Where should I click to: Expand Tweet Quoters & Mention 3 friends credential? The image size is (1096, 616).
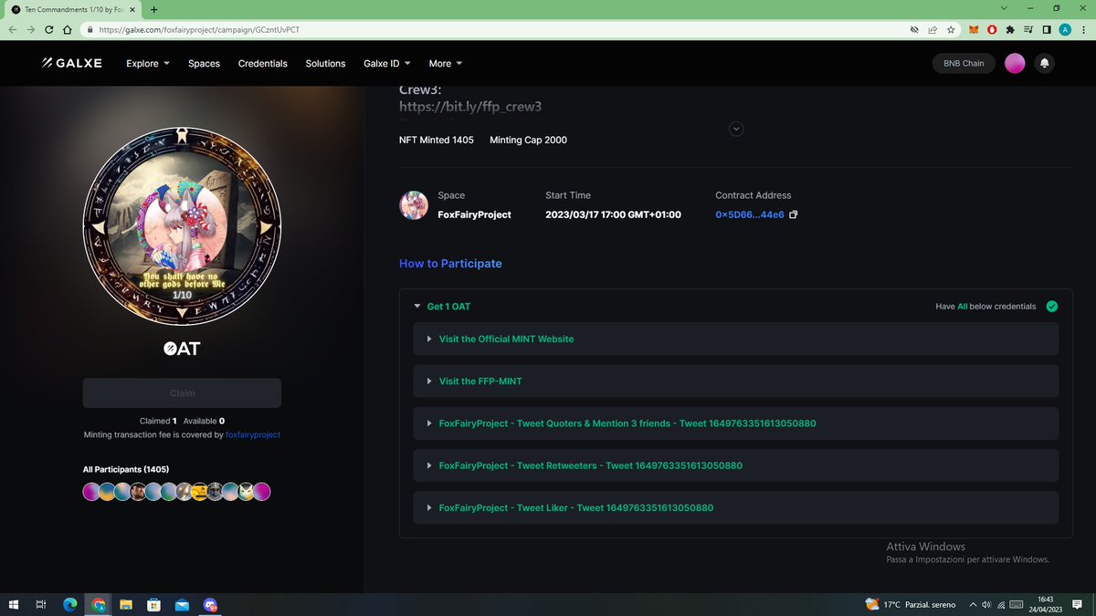point(736,423)
